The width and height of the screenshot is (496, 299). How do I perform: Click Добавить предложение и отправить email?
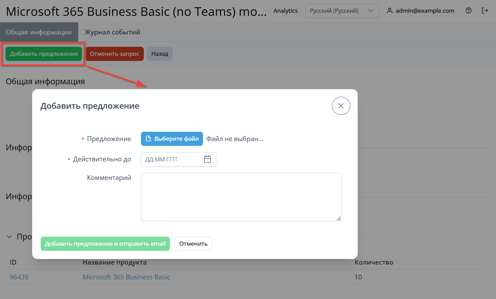[105, 244]
